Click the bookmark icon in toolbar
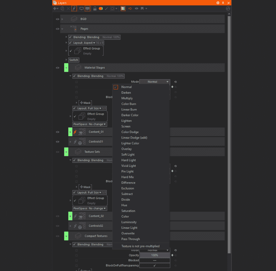The height and width of the screenshot is (271, 276). [142, 8]
